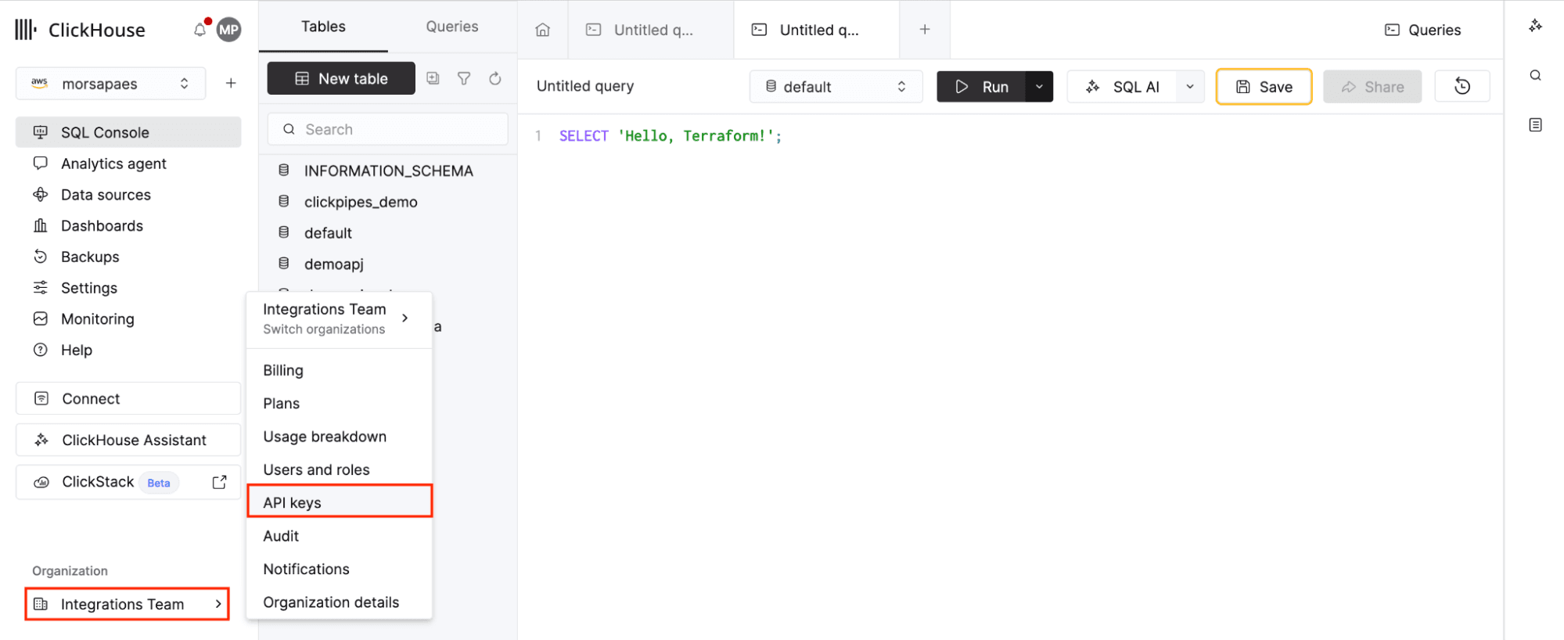Click the notifications bell icon
This screenshot has width=1564, height=640.
(x=200, y=30)
